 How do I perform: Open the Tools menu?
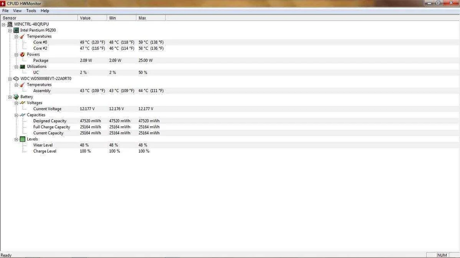click(31, 11)
